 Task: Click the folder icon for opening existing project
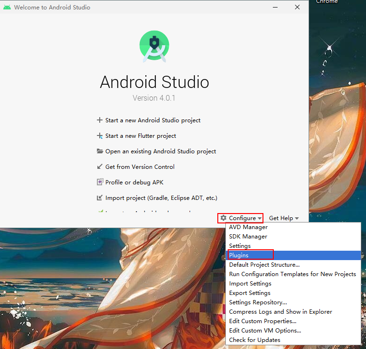point(100,151)
